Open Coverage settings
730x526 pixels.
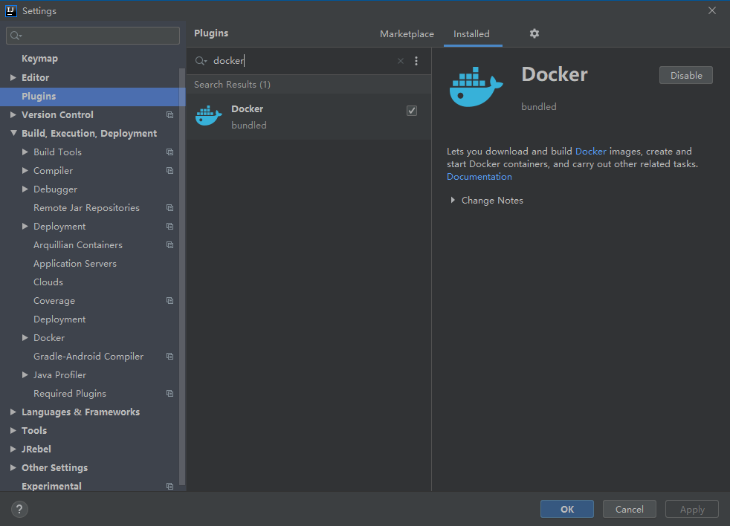[54, 301]
